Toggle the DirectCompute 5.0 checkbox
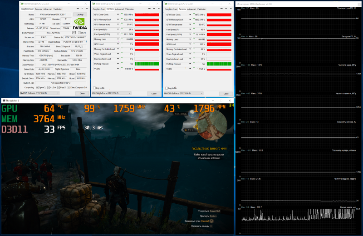This screenshot has width=363, height=236. click(x=69, y=87)
